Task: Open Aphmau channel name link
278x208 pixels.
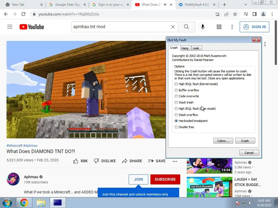Action: (31, 177)
